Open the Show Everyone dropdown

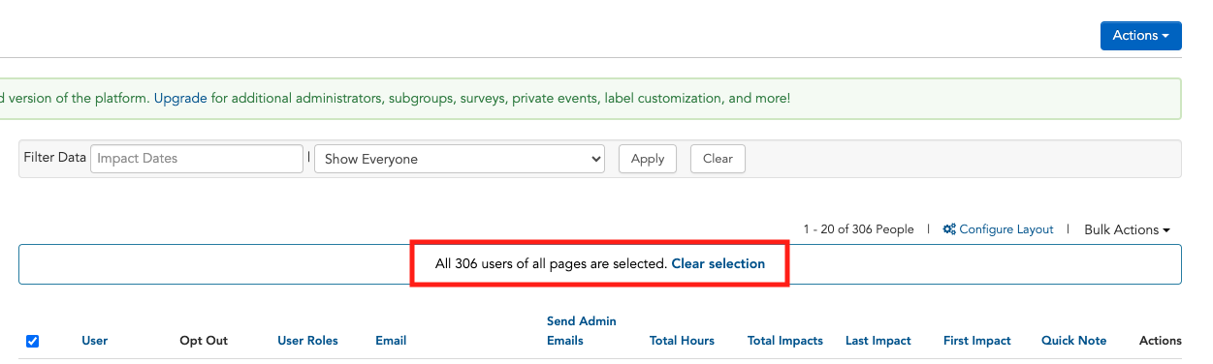click(x=460, y=159)
